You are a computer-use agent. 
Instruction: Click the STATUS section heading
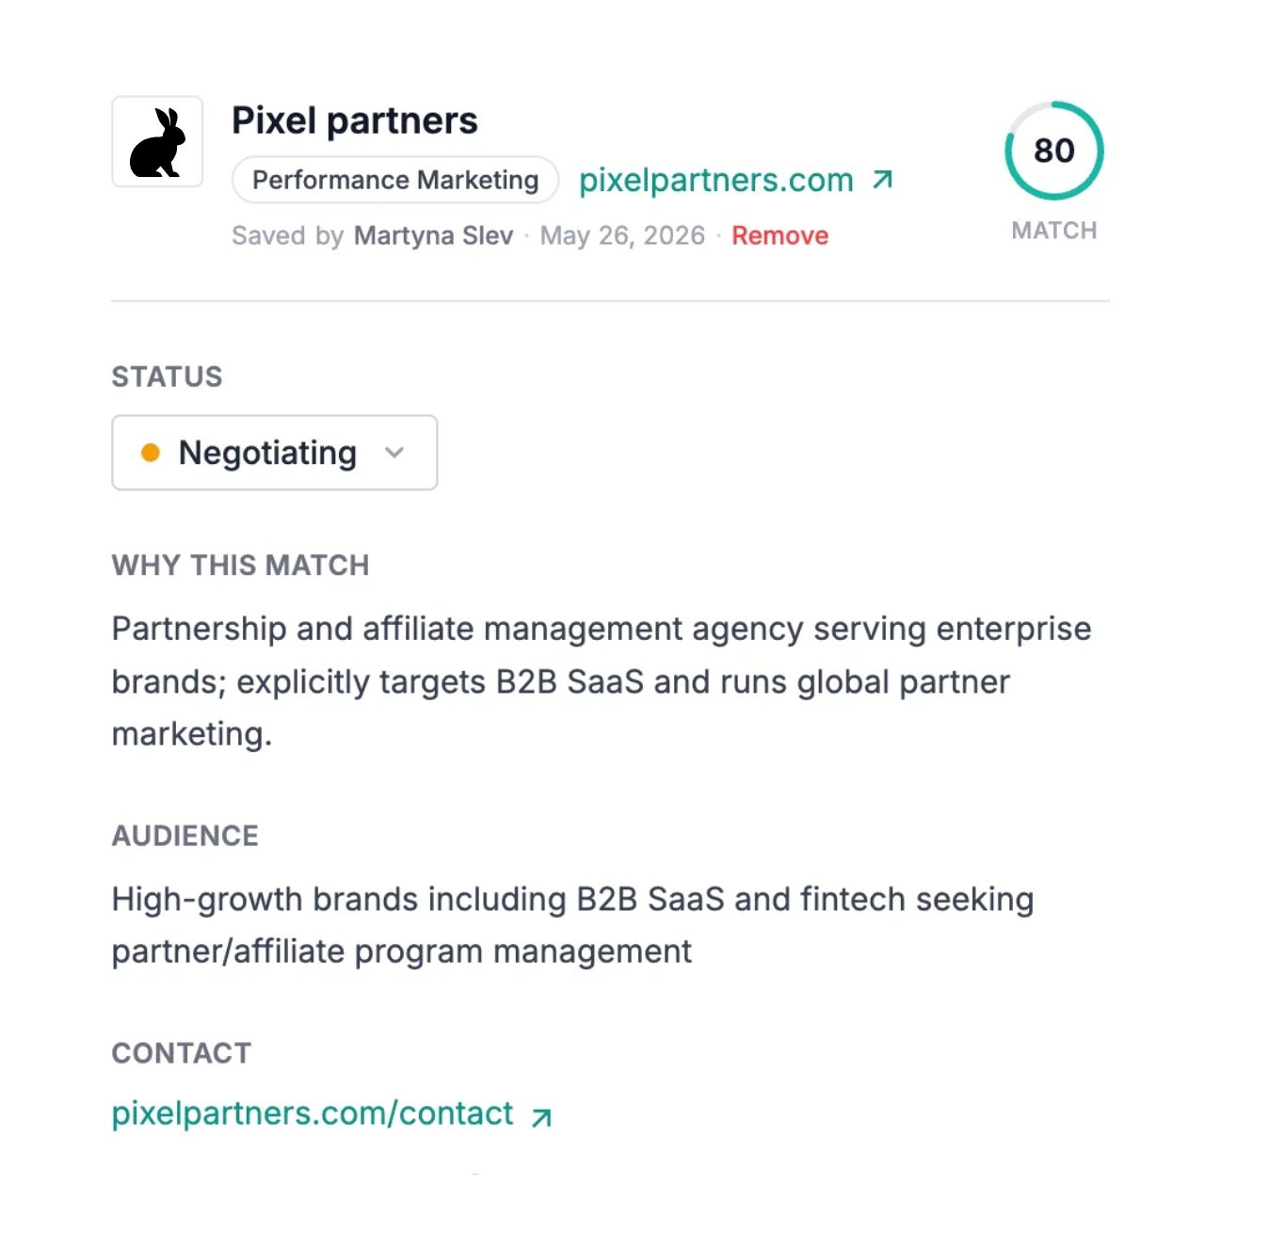click(x=168, y=376)
